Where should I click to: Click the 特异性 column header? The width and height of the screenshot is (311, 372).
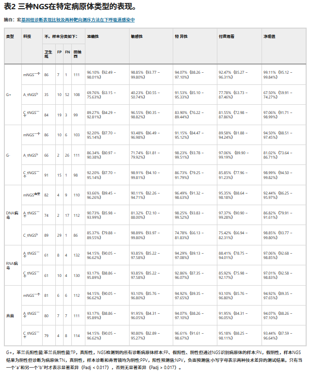tap(181, 37)
